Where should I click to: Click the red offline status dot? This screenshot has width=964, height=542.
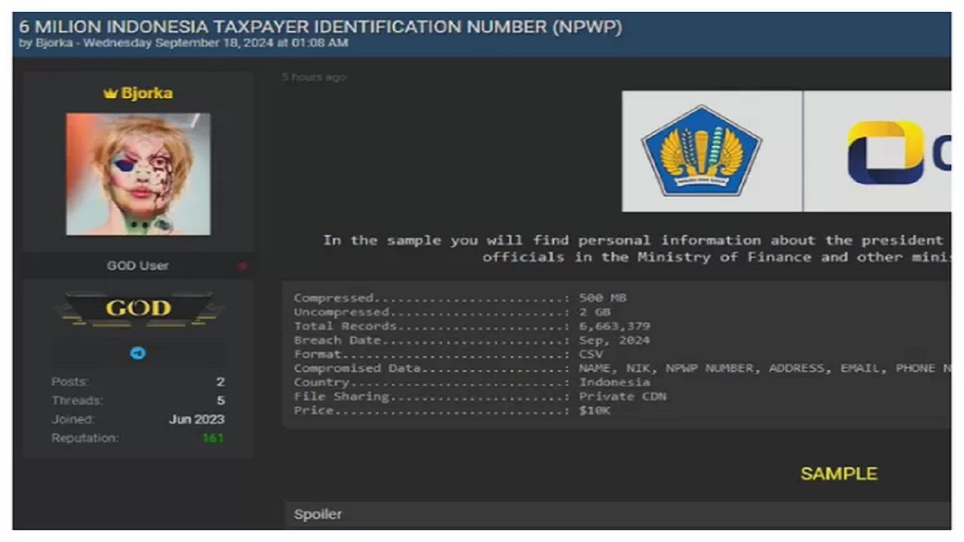(242, 266)
